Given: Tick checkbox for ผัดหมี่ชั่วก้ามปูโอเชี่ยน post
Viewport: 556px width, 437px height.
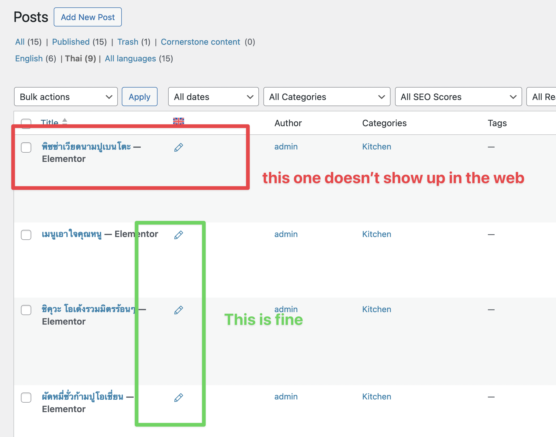Looking at the screenshot, I should (26, 397).
